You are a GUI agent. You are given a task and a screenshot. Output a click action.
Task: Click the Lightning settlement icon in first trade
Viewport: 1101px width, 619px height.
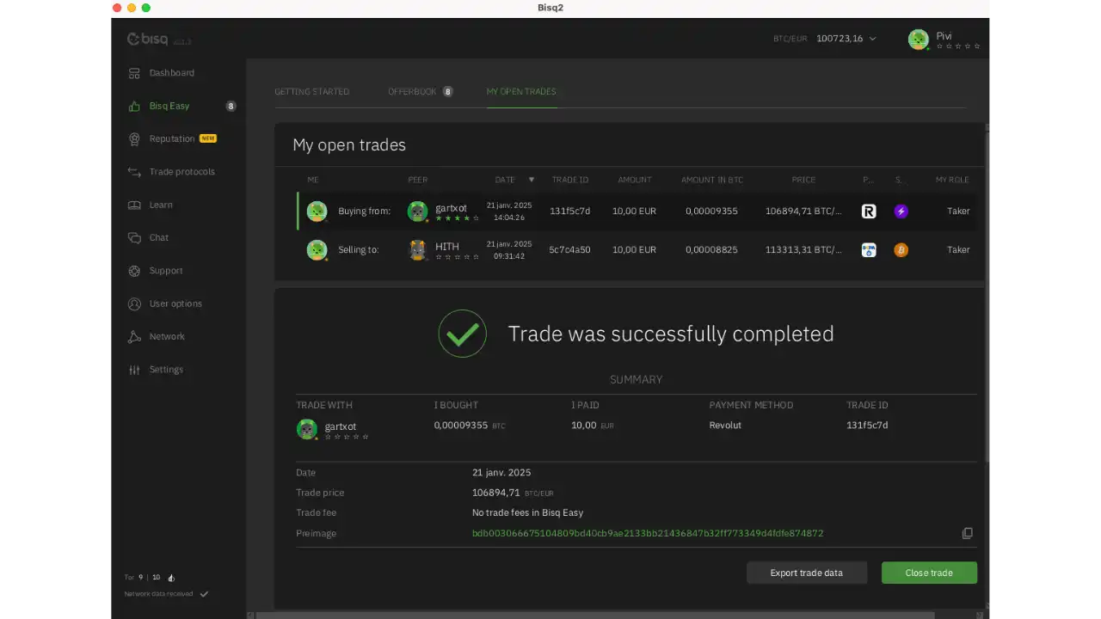tap(901, 211)
